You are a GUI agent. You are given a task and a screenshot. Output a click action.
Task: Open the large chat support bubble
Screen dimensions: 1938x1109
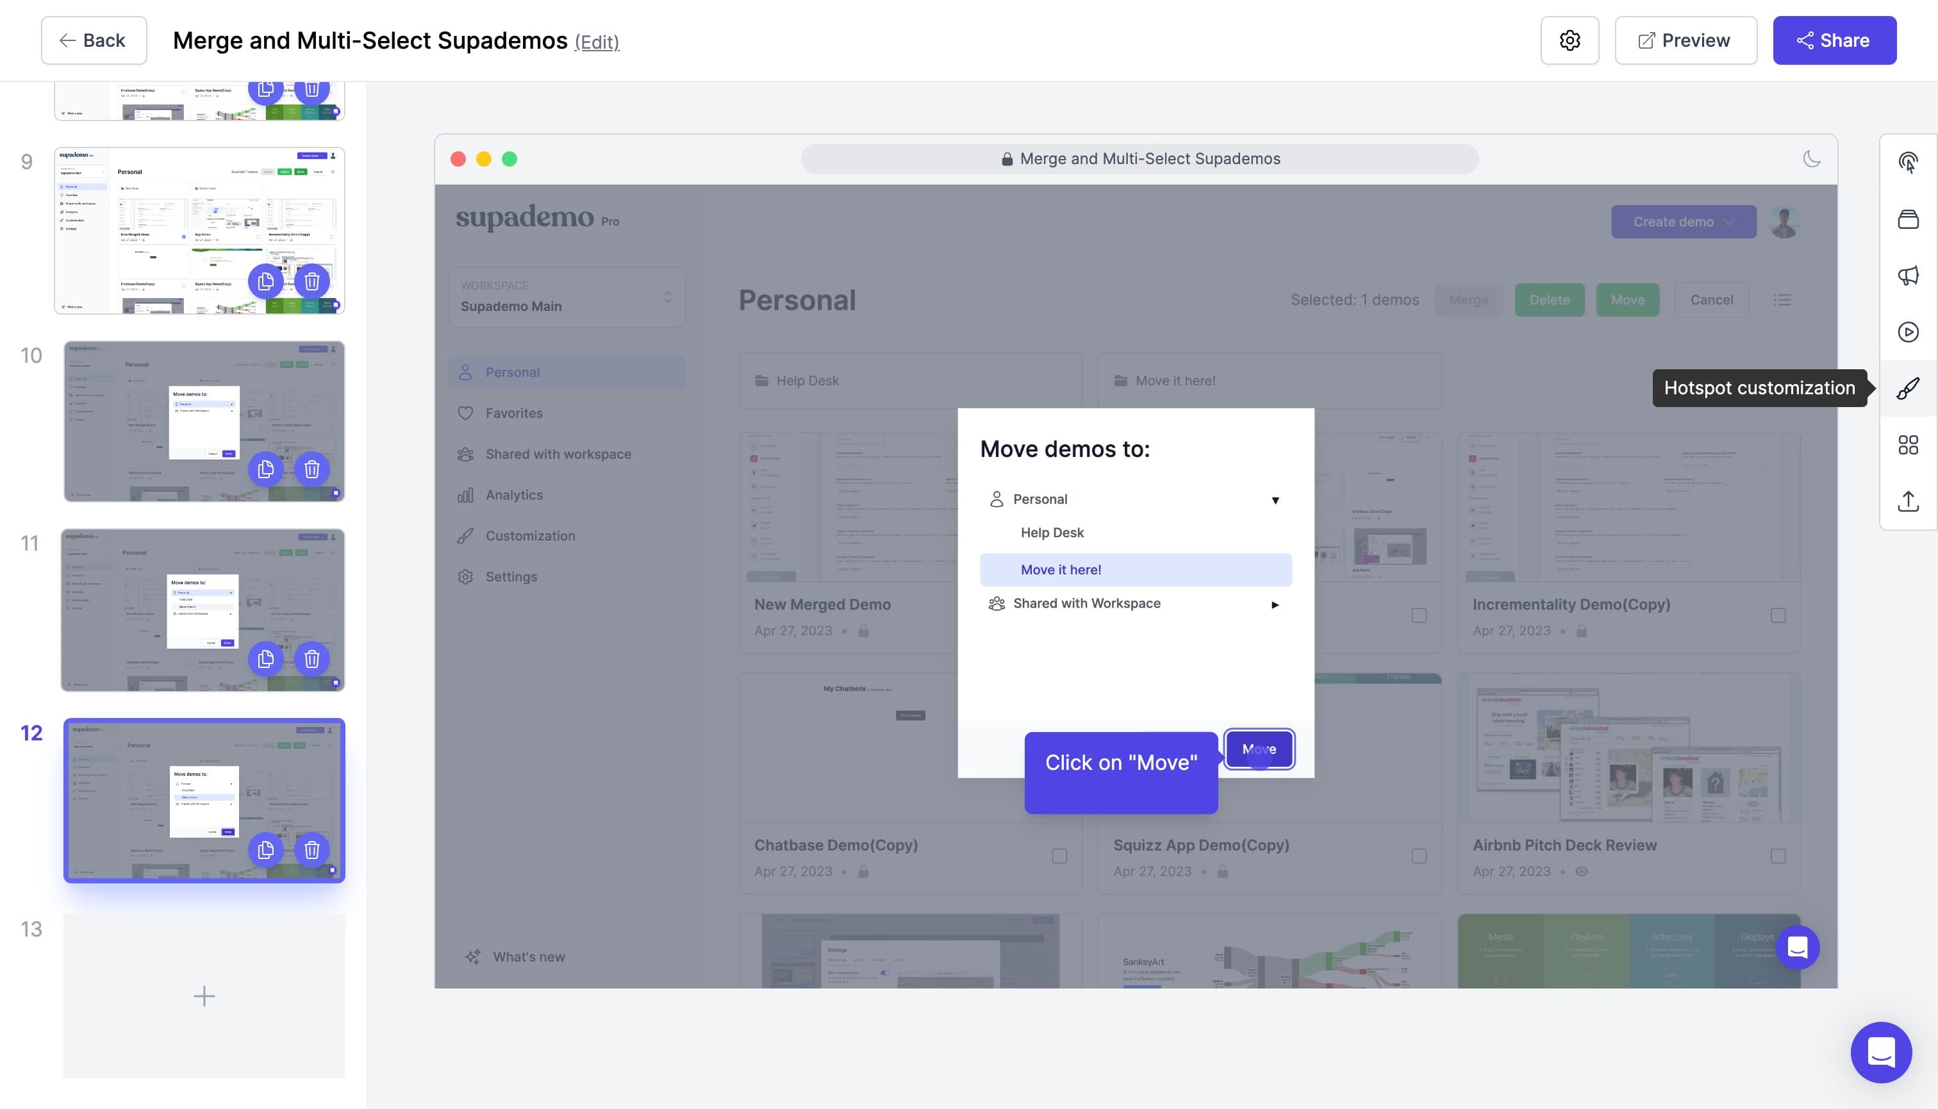(1881, 1053)
